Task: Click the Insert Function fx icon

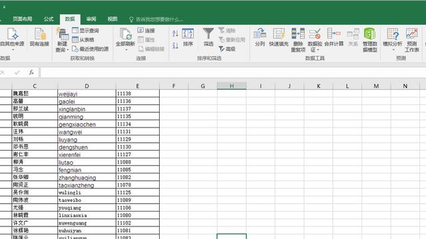Action: tap(31, 72)
